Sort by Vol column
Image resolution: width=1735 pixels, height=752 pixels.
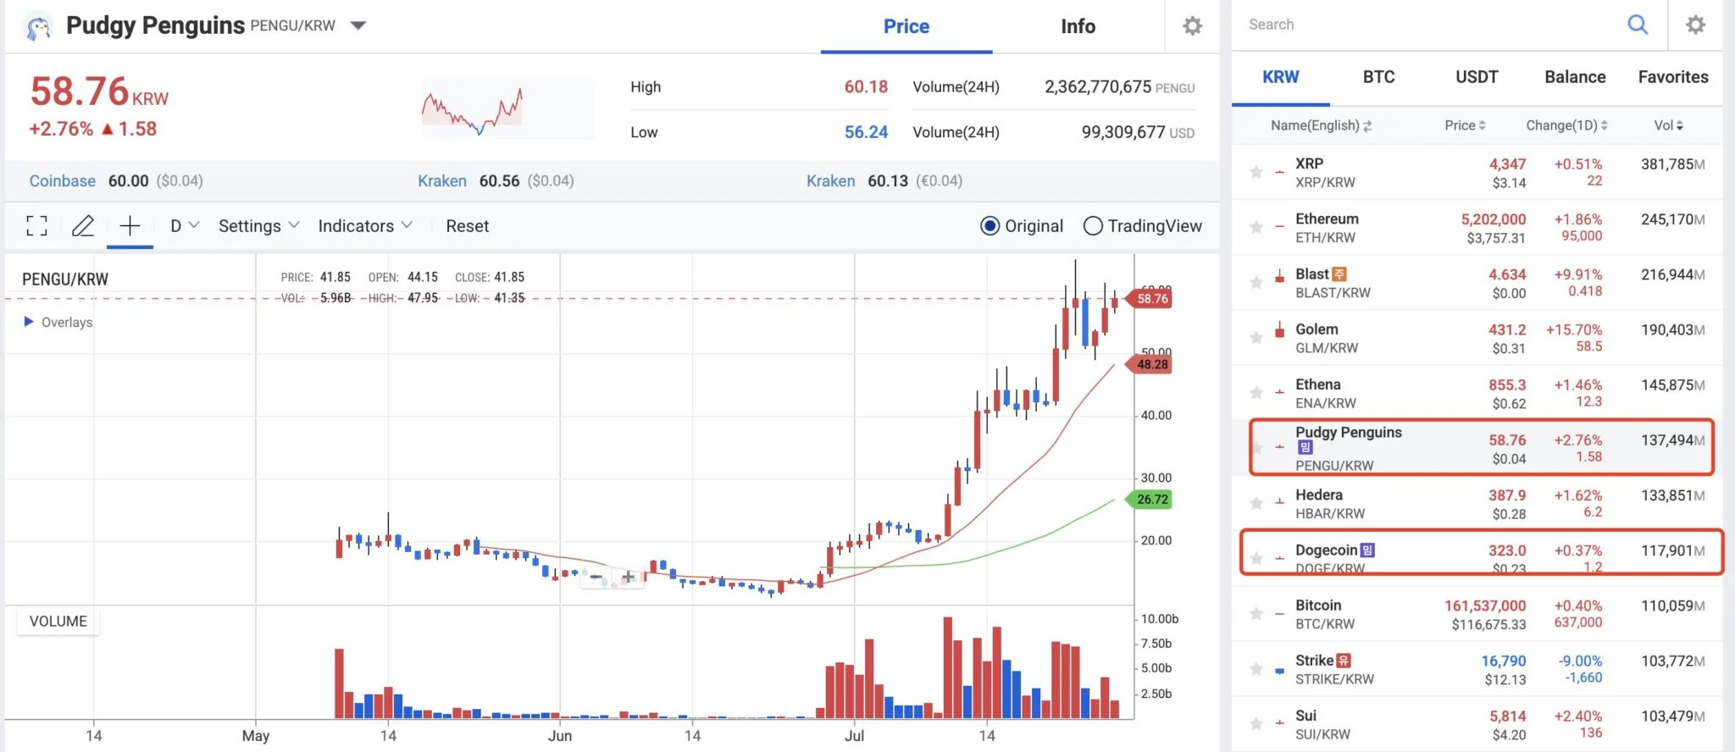(1669, 125)
